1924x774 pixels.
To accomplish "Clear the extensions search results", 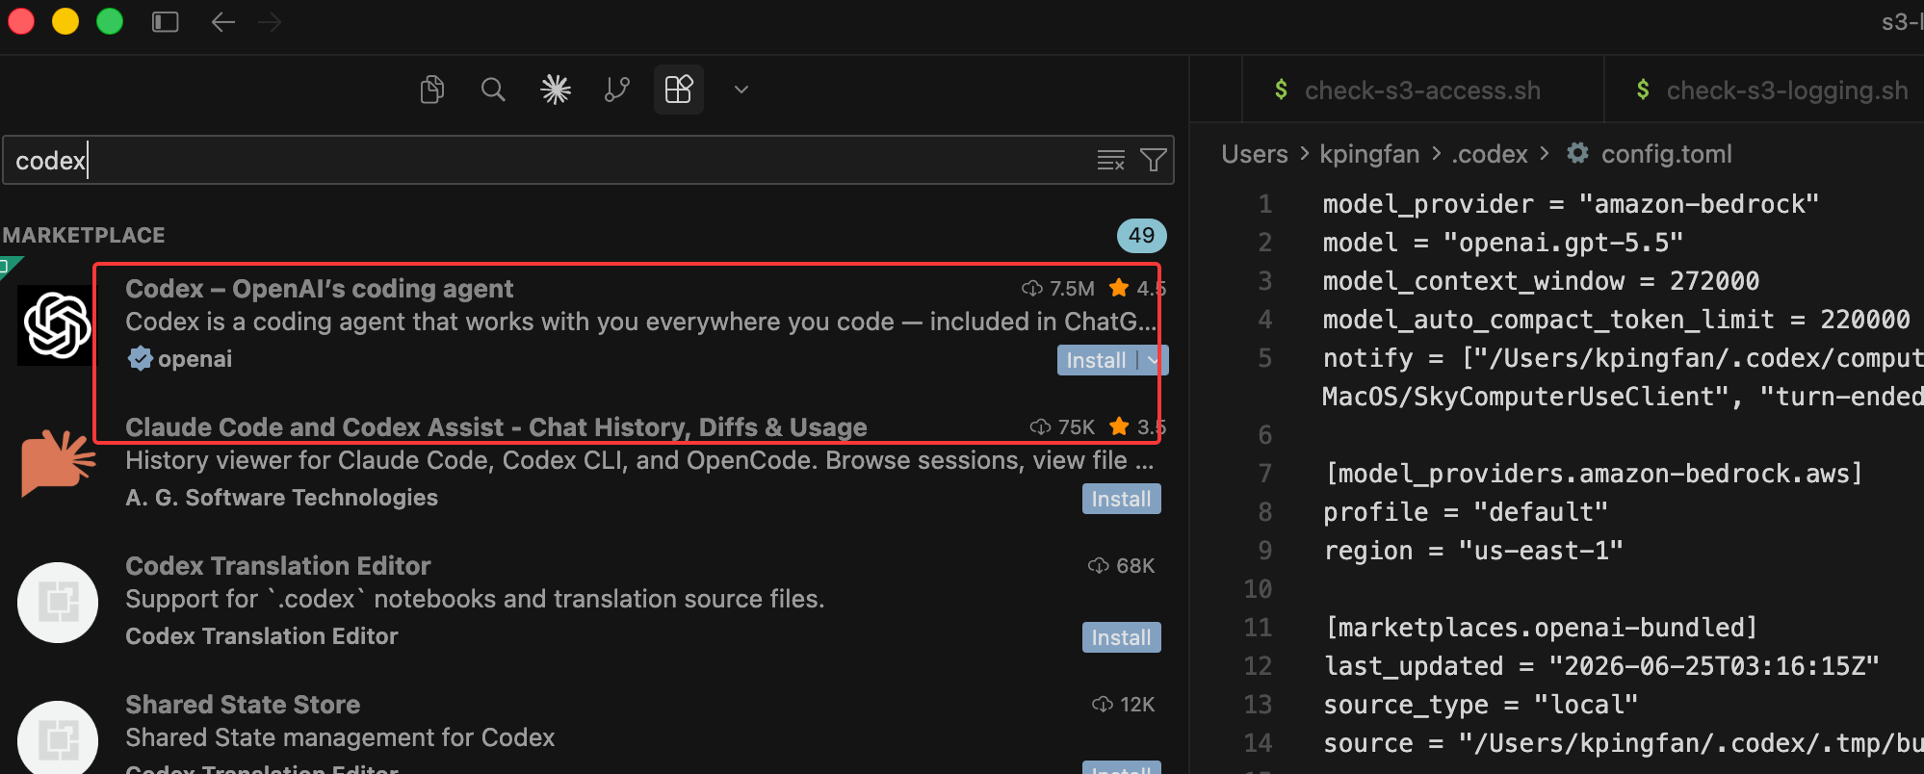I will click(x=1111, y=160).
